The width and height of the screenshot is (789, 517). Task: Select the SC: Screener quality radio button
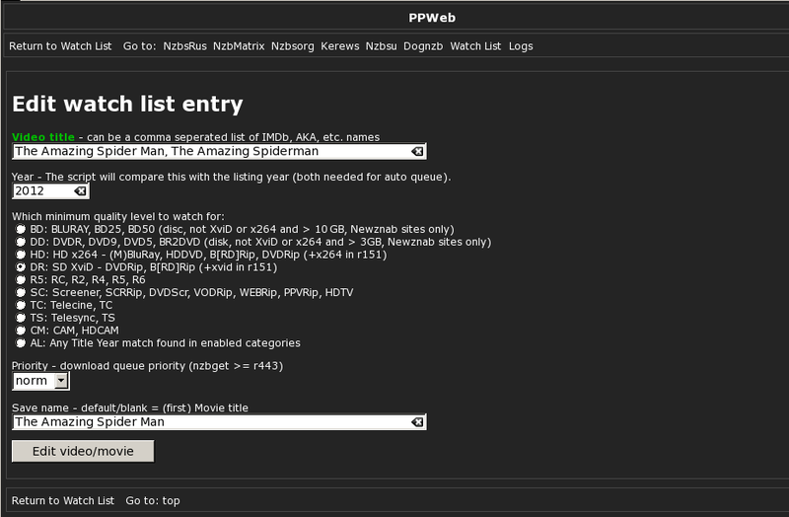[21, 292]
